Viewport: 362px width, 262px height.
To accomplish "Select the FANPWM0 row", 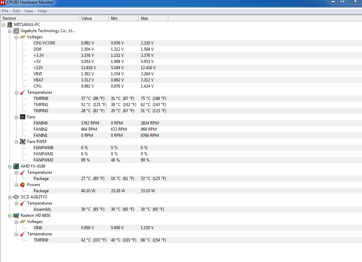I will (x=197, y=148).
